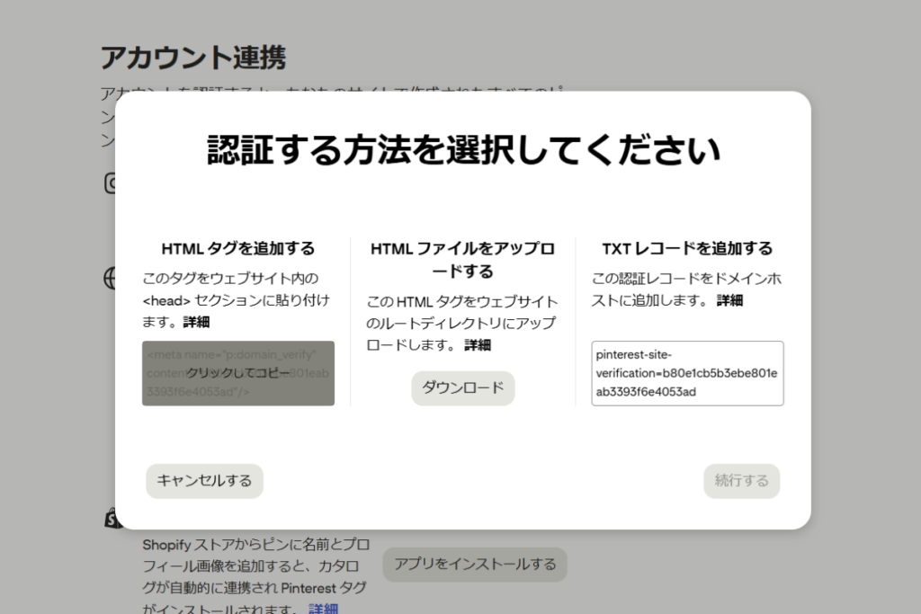Click キャンセルする to dismiss the dialog
This screenshot has width=921, height=614.
204,481
